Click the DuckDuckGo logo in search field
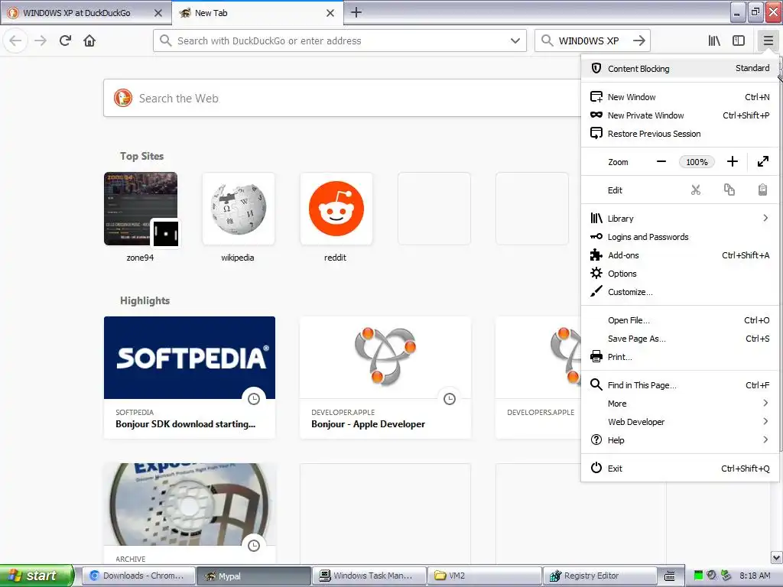 tap(123, 98)
